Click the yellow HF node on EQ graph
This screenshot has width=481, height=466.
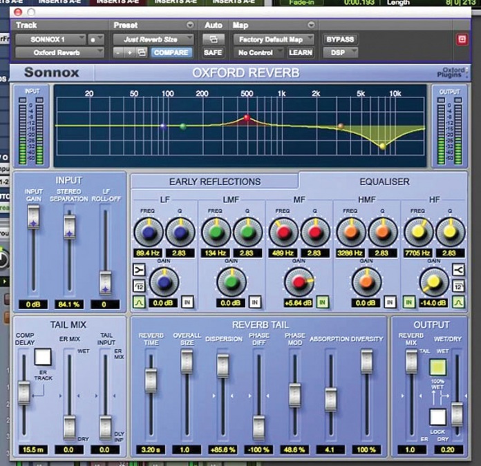383,146
